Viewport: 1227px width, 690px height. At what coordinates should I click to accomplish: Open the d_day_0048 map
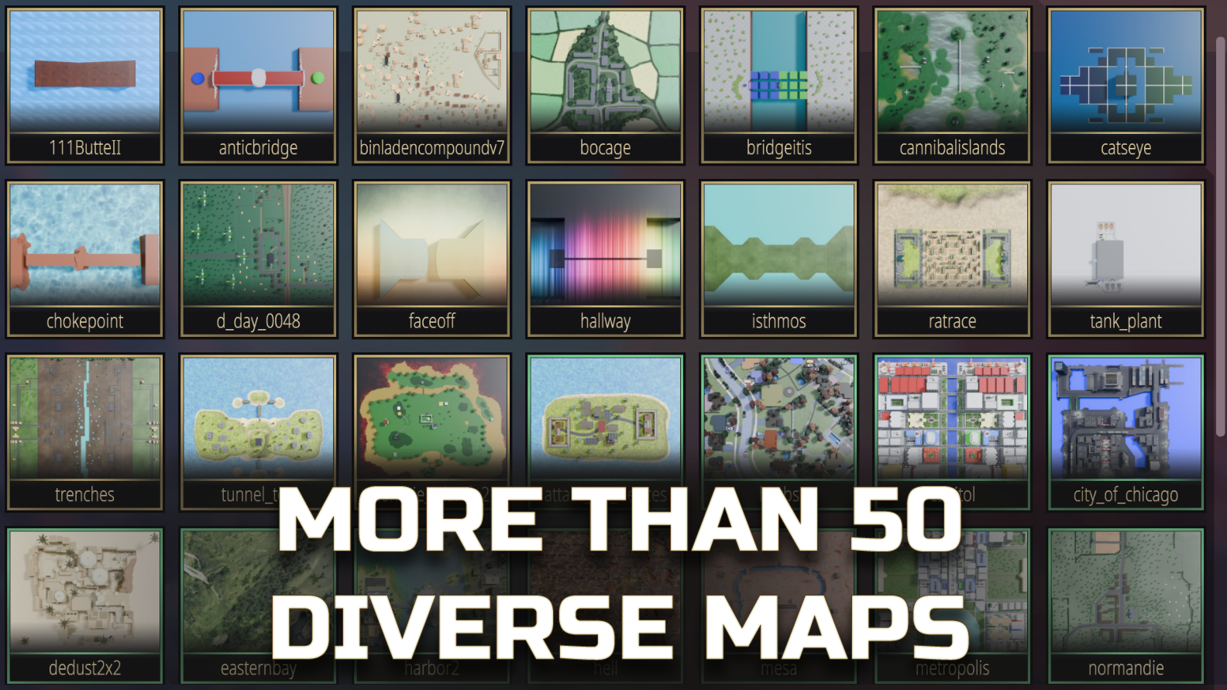(258, 259)
